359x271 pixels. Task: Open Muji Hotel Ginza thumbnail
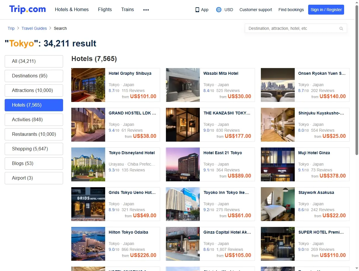(278, 164)
